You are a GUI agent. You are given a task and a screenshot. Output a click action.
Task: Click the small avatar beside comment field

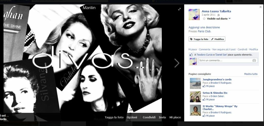point(193,61)
